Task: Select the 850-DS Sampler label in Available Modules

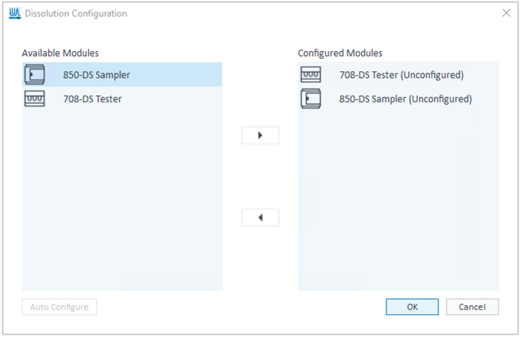Action: coord(96,75)
